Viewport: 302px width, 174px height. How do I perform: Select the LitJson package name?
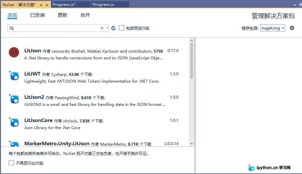pos(32,51)
